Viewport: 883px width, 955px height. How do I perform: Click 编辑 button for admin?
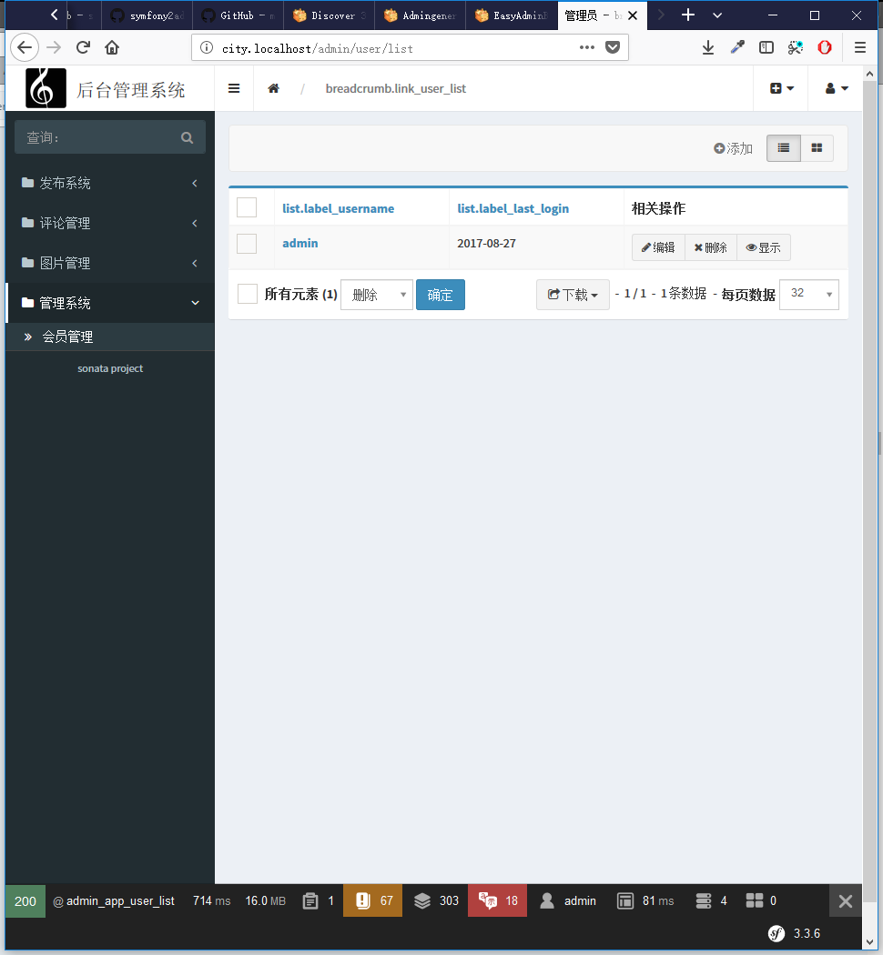click(x=658, y=247)
